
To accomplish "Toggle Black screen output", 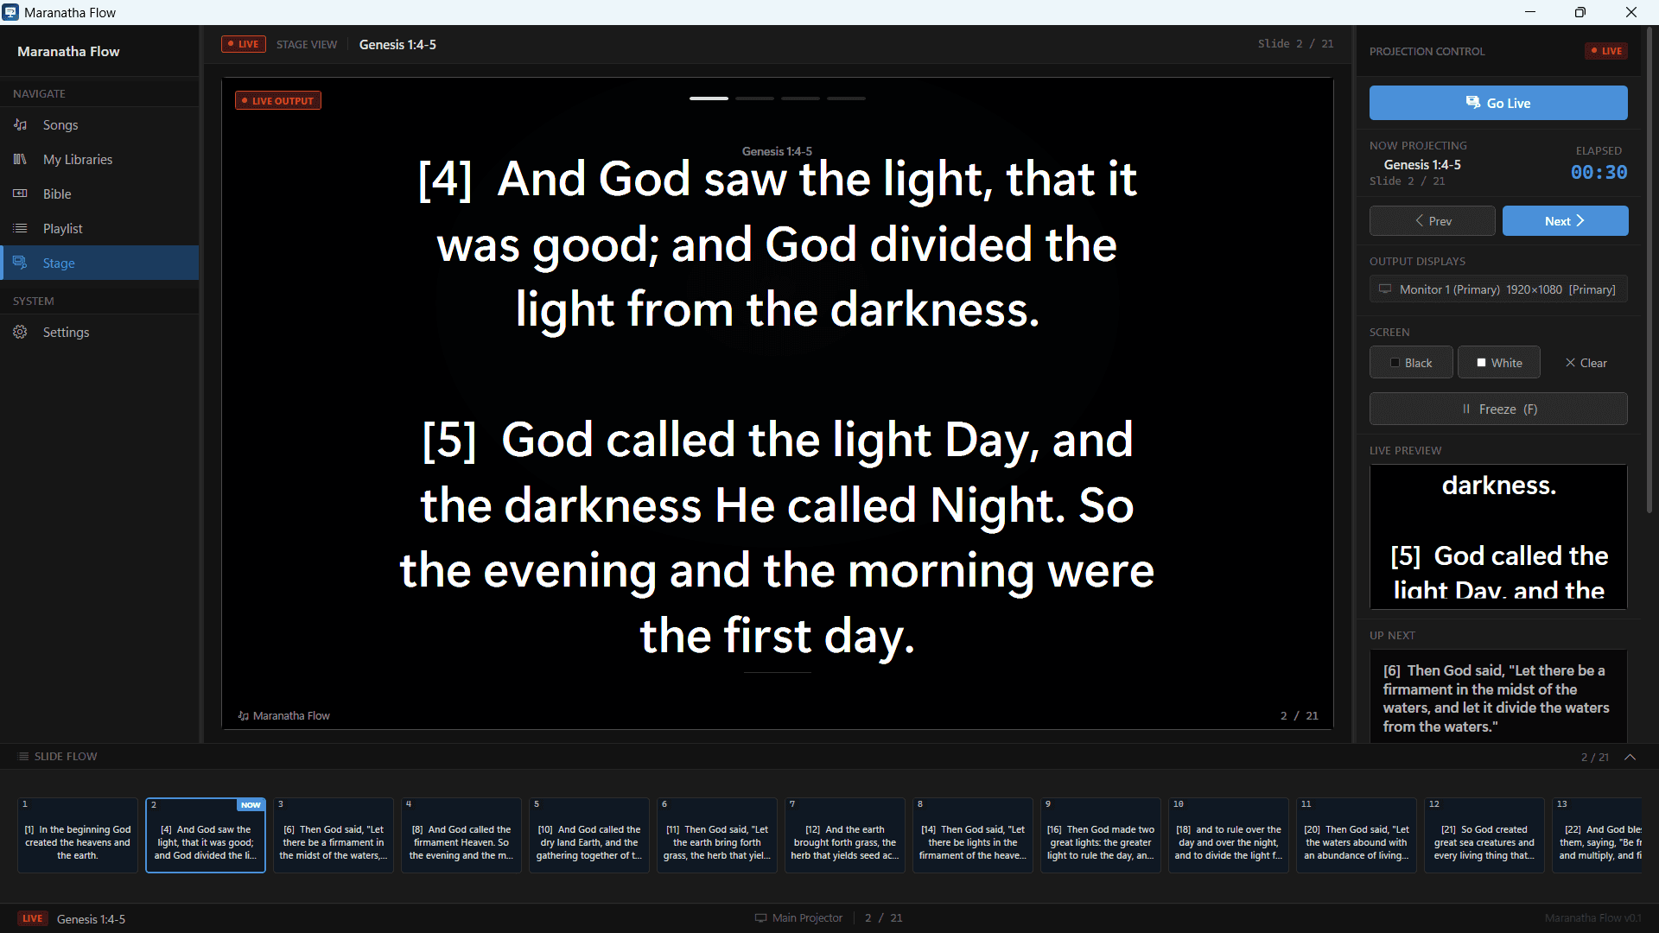I will [1411, 363].
